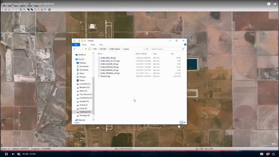Image resolution: width=279 pixels, height=157 pixels.
Task: Open the Help menu in SBuilderX
Action: point(36,6)
